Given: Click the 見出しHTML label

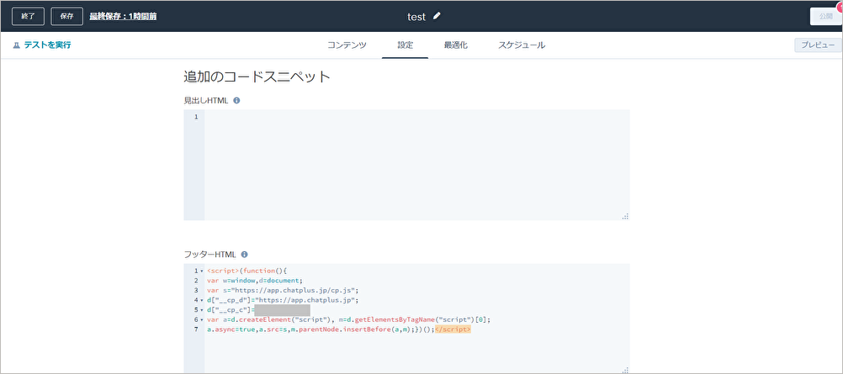Looking at the screenshot, I should pos(206,100).
